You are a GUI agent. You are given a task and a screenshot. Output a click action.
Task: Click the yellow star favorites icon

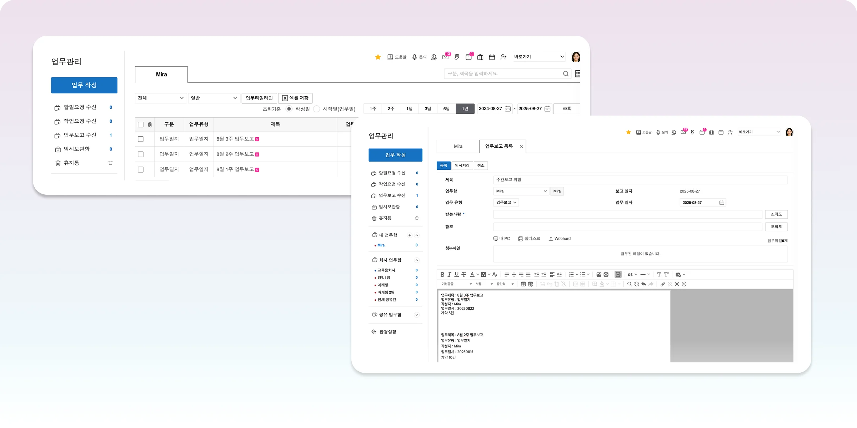click(378, 57)
